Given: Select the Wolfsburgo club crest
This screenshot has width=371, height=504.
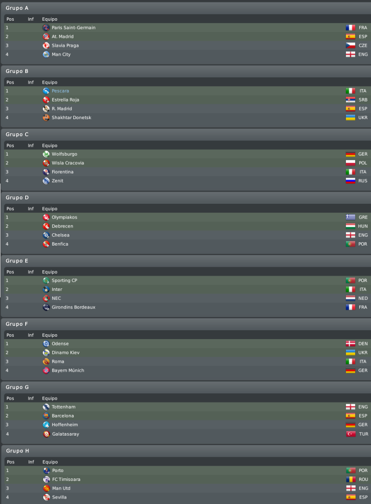Looking at the screenshot, I should [46, 154].
